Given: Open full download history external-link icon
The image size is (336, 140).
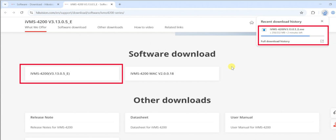Looking at the screenshot, I should [x=322, y=41].
